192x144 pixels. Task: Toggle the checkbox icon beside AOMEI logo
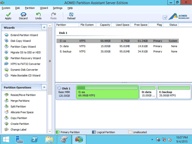(x=165, y=18)
